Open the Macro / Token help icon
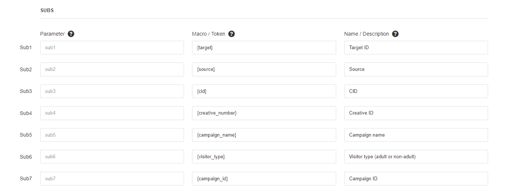The image size is (529, 188). tap(232, 34)
